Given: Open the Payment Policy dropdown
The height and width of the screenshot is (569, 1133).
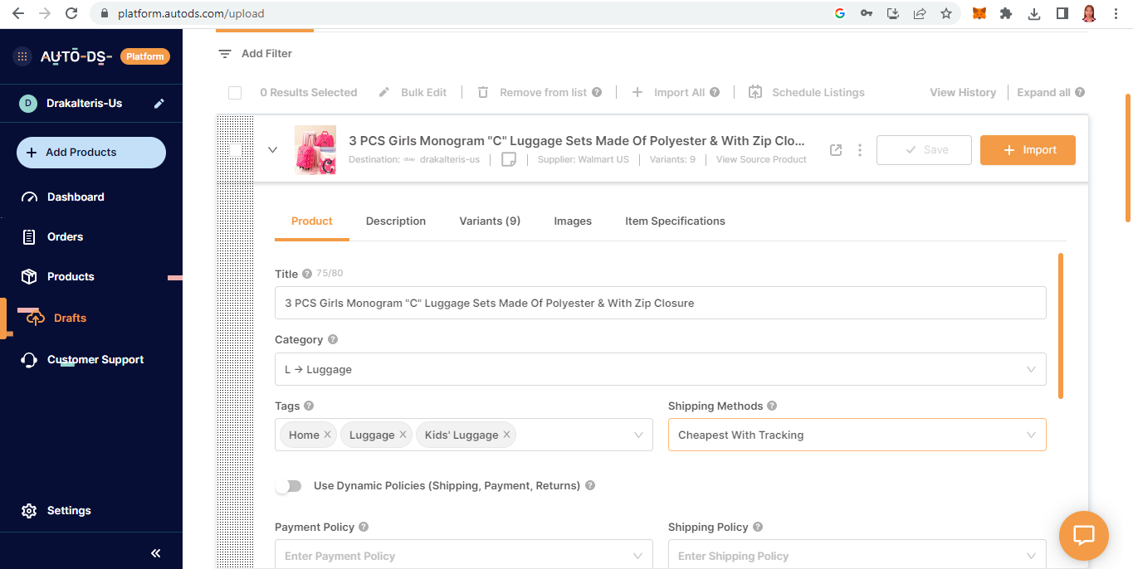Looking at the screenshot, I should [464, 554].
